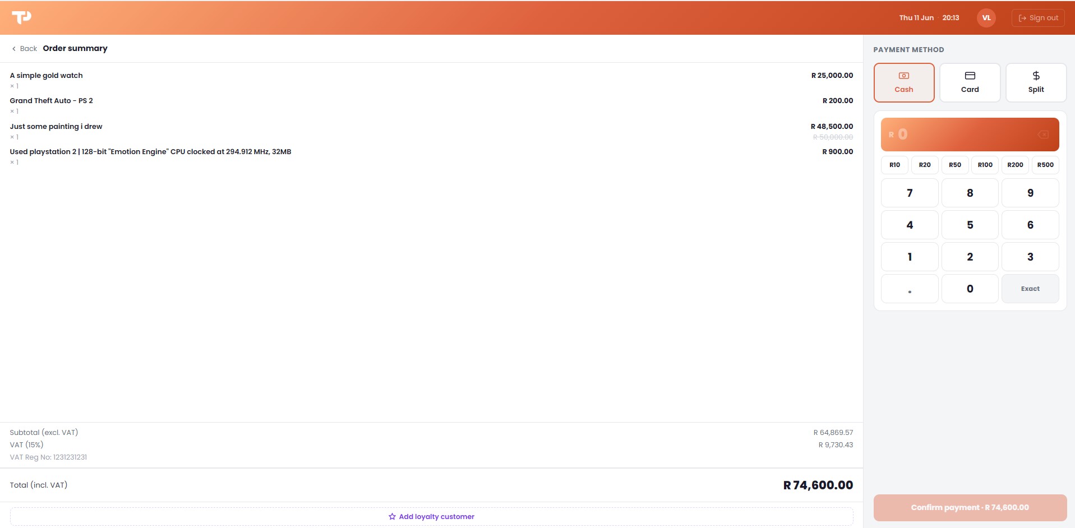Add R50 quick amount

pos(955,165)
